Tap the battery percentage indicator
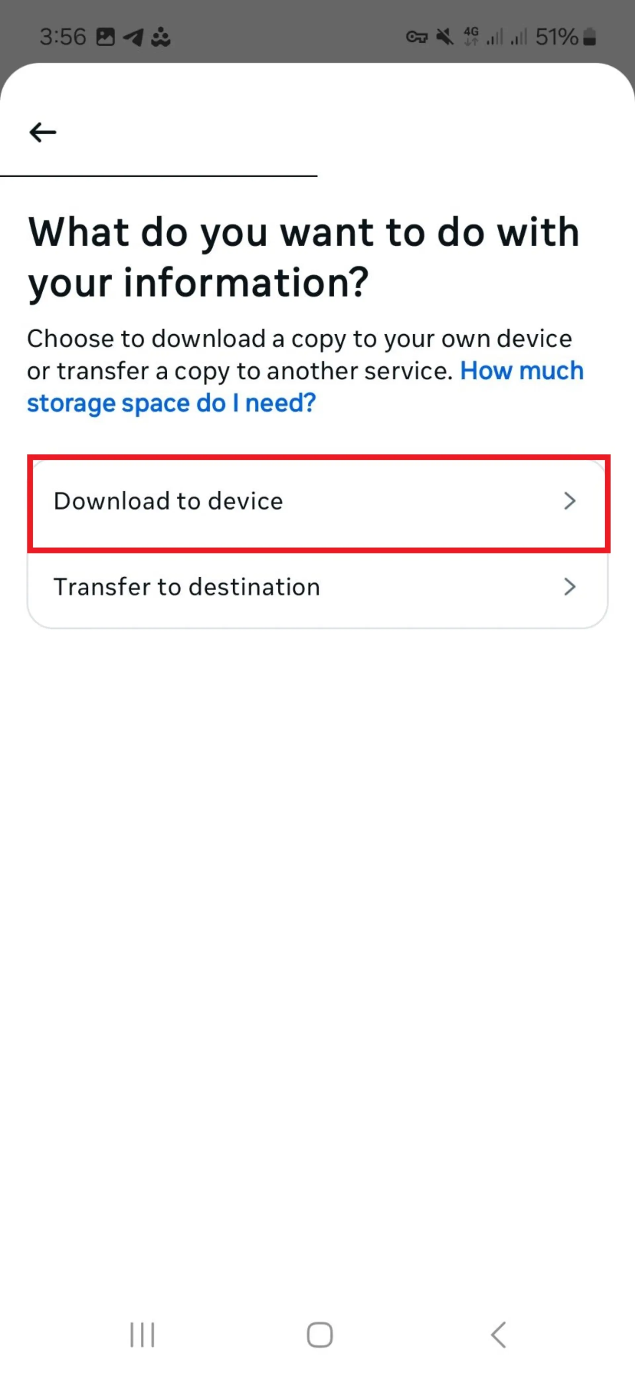 pos(566,37)
